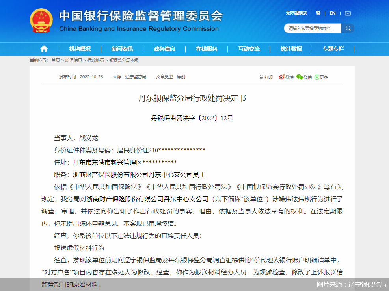Share to Weibo via 微博 icon
Viewport: 389px width, 291px height.
[x=281, y=77]
